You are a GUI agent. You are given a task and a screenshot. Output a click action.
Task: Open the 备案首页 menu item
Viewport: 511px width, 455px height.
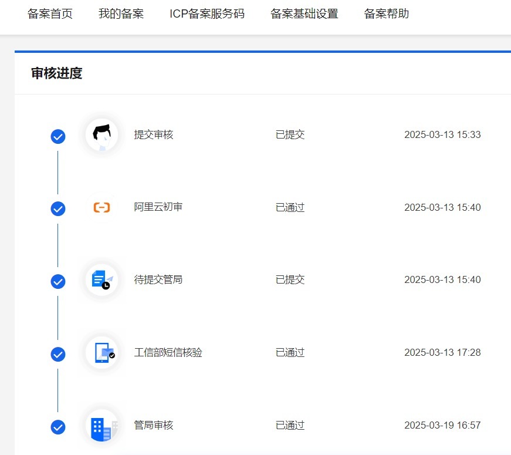coord(50,14)
